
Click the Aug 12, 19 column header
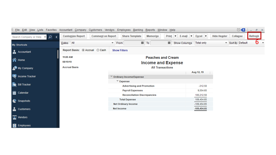point(198,72)
